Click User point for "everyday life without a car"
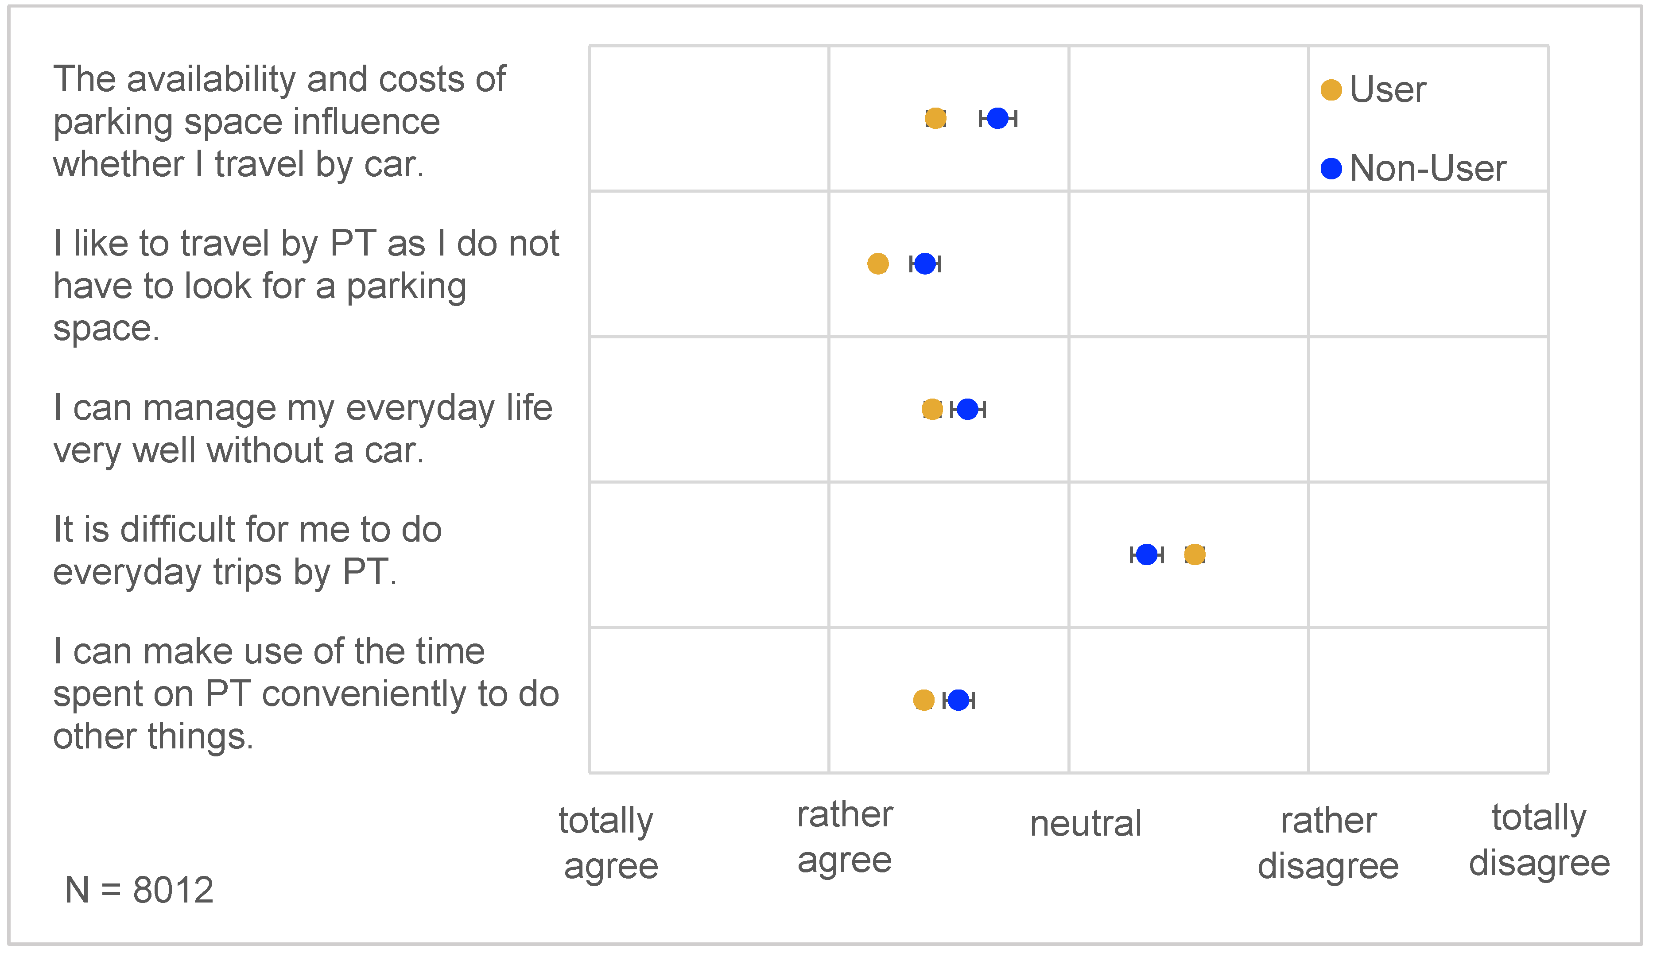1653x953 pixels. pyautogui.click(x=931, y=409)
